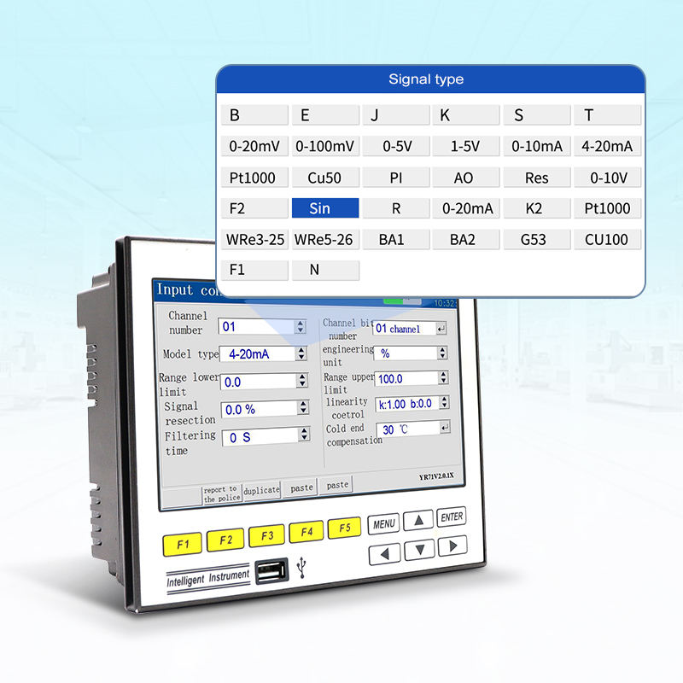Image resolution: width=683 pixels, height=683 pixels.
Task: Select the 0-100mV signal type
Action: pyautogui.click(x=325, y=146)
